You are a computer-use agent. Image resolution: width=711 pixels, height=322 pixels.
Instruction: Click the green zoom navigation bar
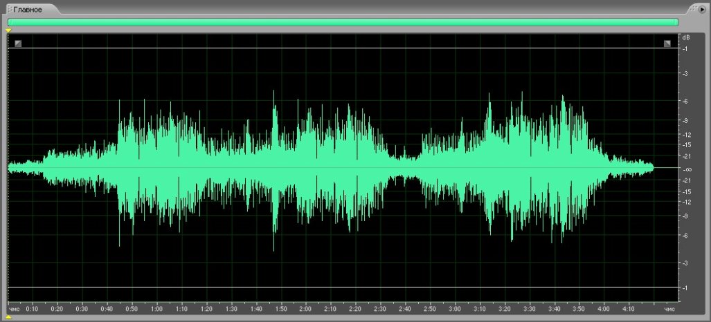click(343, 22)
